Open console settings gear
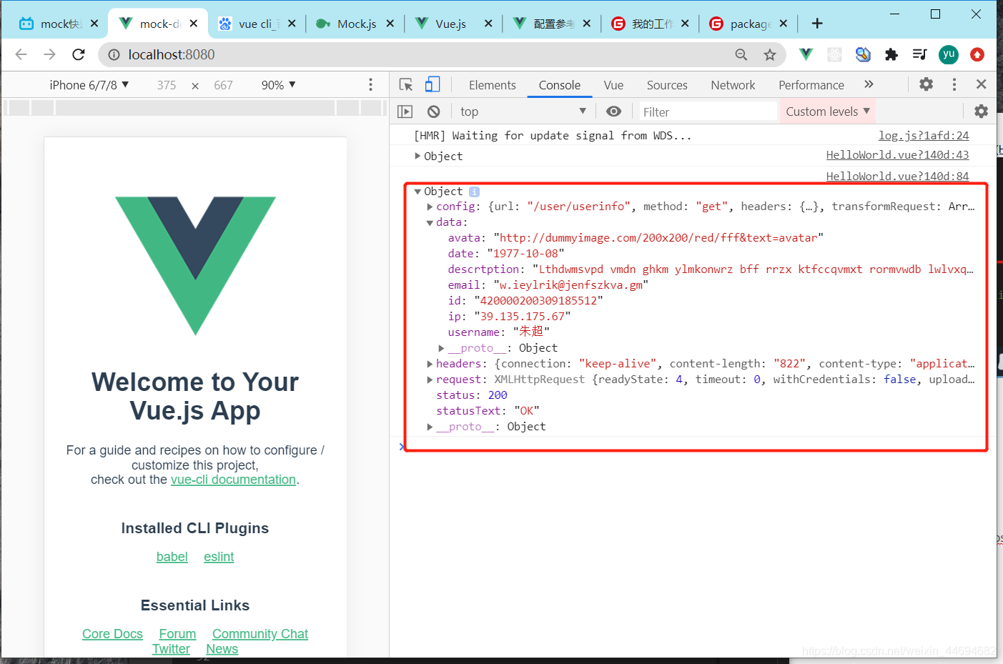 pos(982,112)
